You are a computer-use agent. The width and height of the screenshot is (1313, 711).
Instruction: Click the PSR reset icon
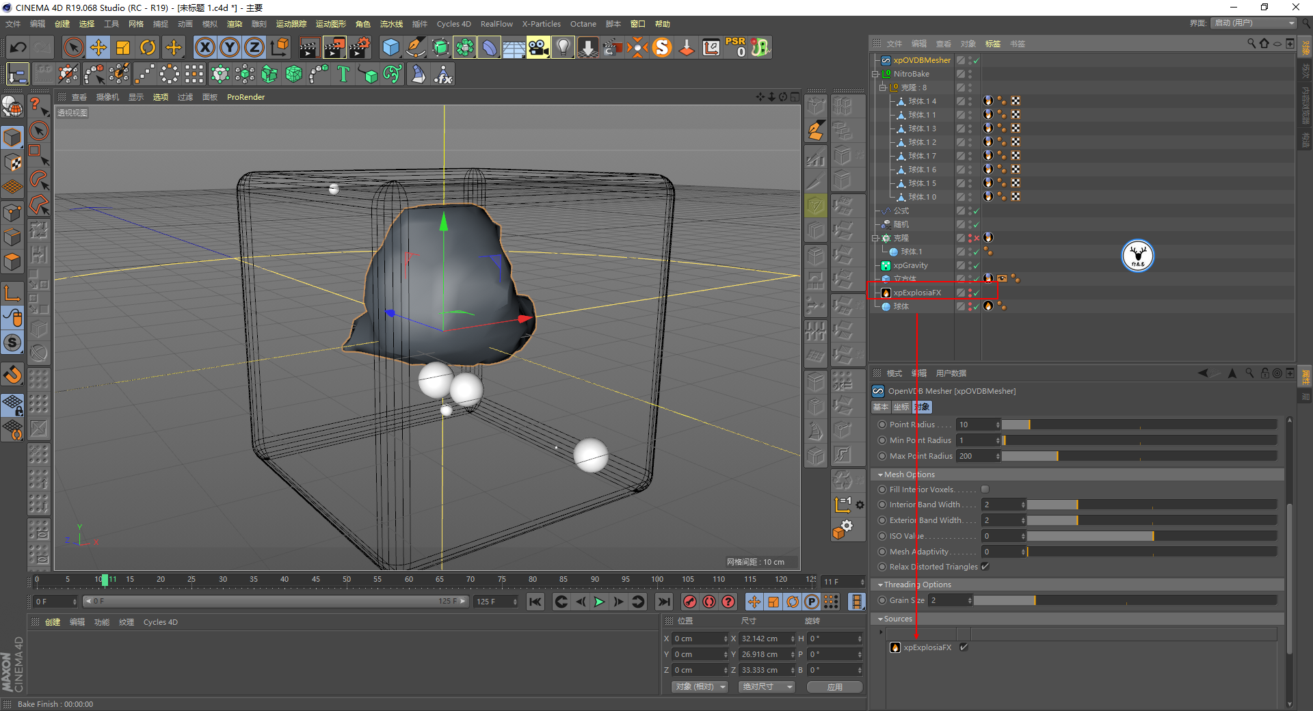(x=736, y=47)
